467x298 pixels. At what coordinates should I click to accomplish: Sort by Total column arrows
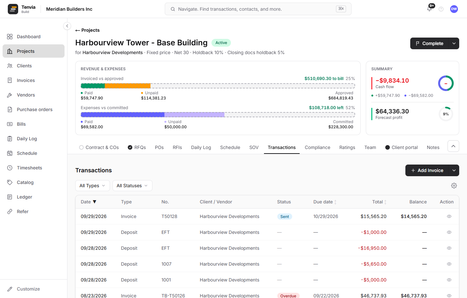[385, 202]
